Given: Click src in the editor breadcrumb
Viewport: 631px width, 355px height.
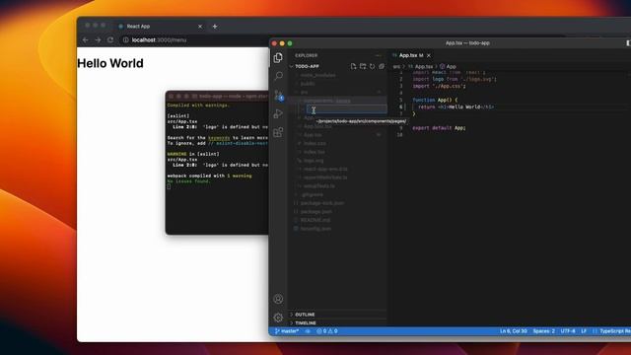Looking at the screenshot, I should [x=396, y=67].
